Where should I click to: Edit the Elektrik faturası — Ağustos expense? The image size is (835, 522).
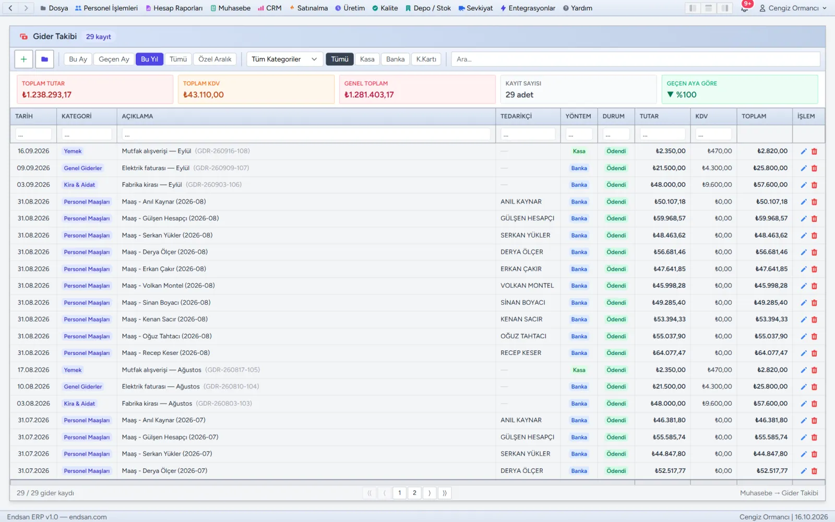click(x=804, y=387)
